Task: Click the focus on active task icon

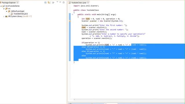Action: point(53,3)
